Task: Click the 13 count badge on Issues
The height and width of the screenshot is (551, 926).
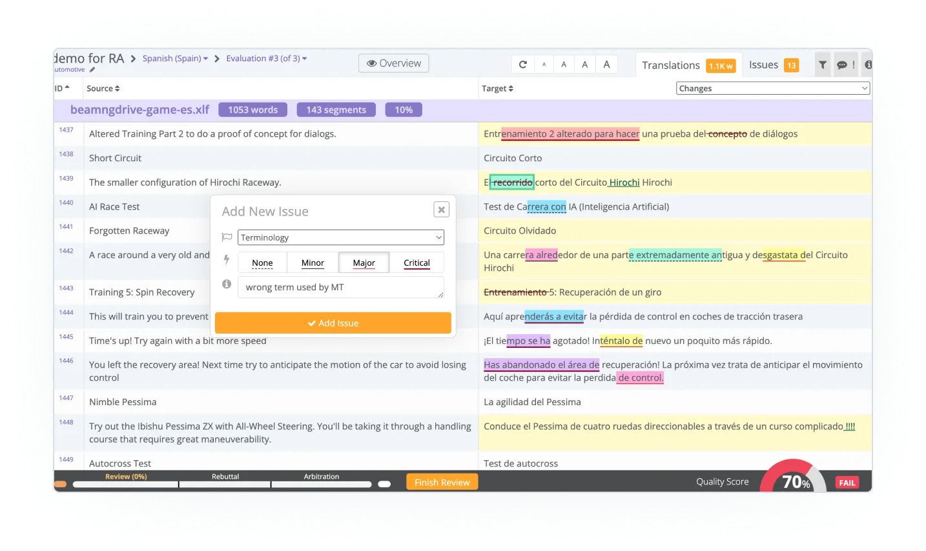Action: coord(791,65)
